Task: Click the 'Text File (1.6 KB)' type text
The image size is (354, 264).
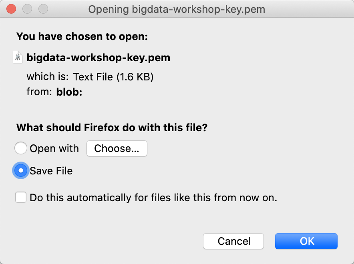Action: (114, 76)
